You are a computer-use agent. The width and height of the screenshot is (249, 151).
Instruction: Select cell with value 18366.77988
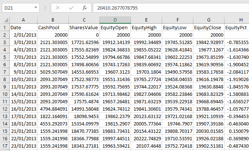click(84, 139)
